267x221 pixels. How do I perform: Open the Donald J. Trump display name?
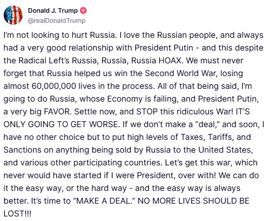tap(53, 10)
